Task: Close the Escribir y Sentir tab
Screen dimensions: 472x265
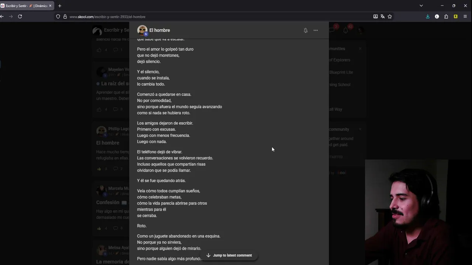Action: (50, 6)
